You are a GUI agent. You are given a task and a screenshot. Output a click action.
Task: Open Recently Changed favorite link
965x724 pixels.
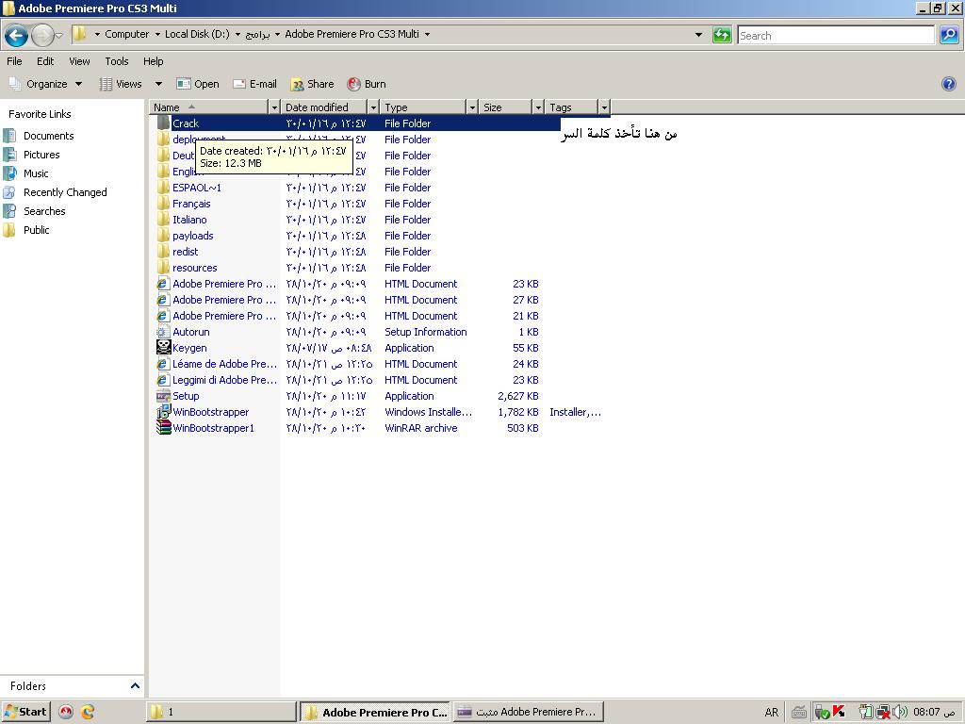[65, 192]
